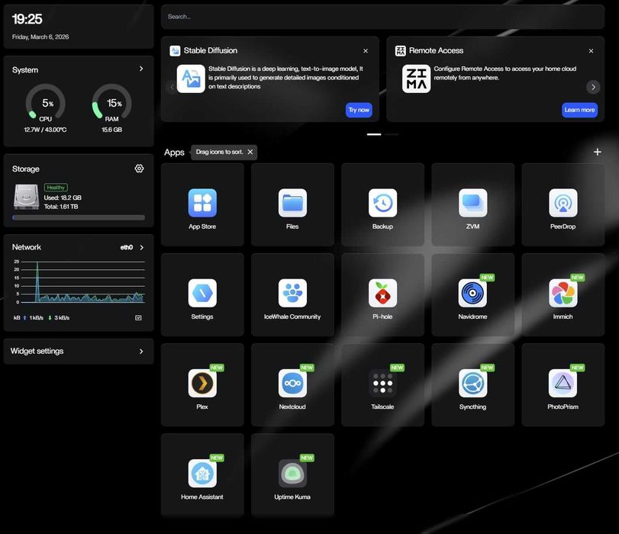Launch Pi-hole

pos(382,294)
